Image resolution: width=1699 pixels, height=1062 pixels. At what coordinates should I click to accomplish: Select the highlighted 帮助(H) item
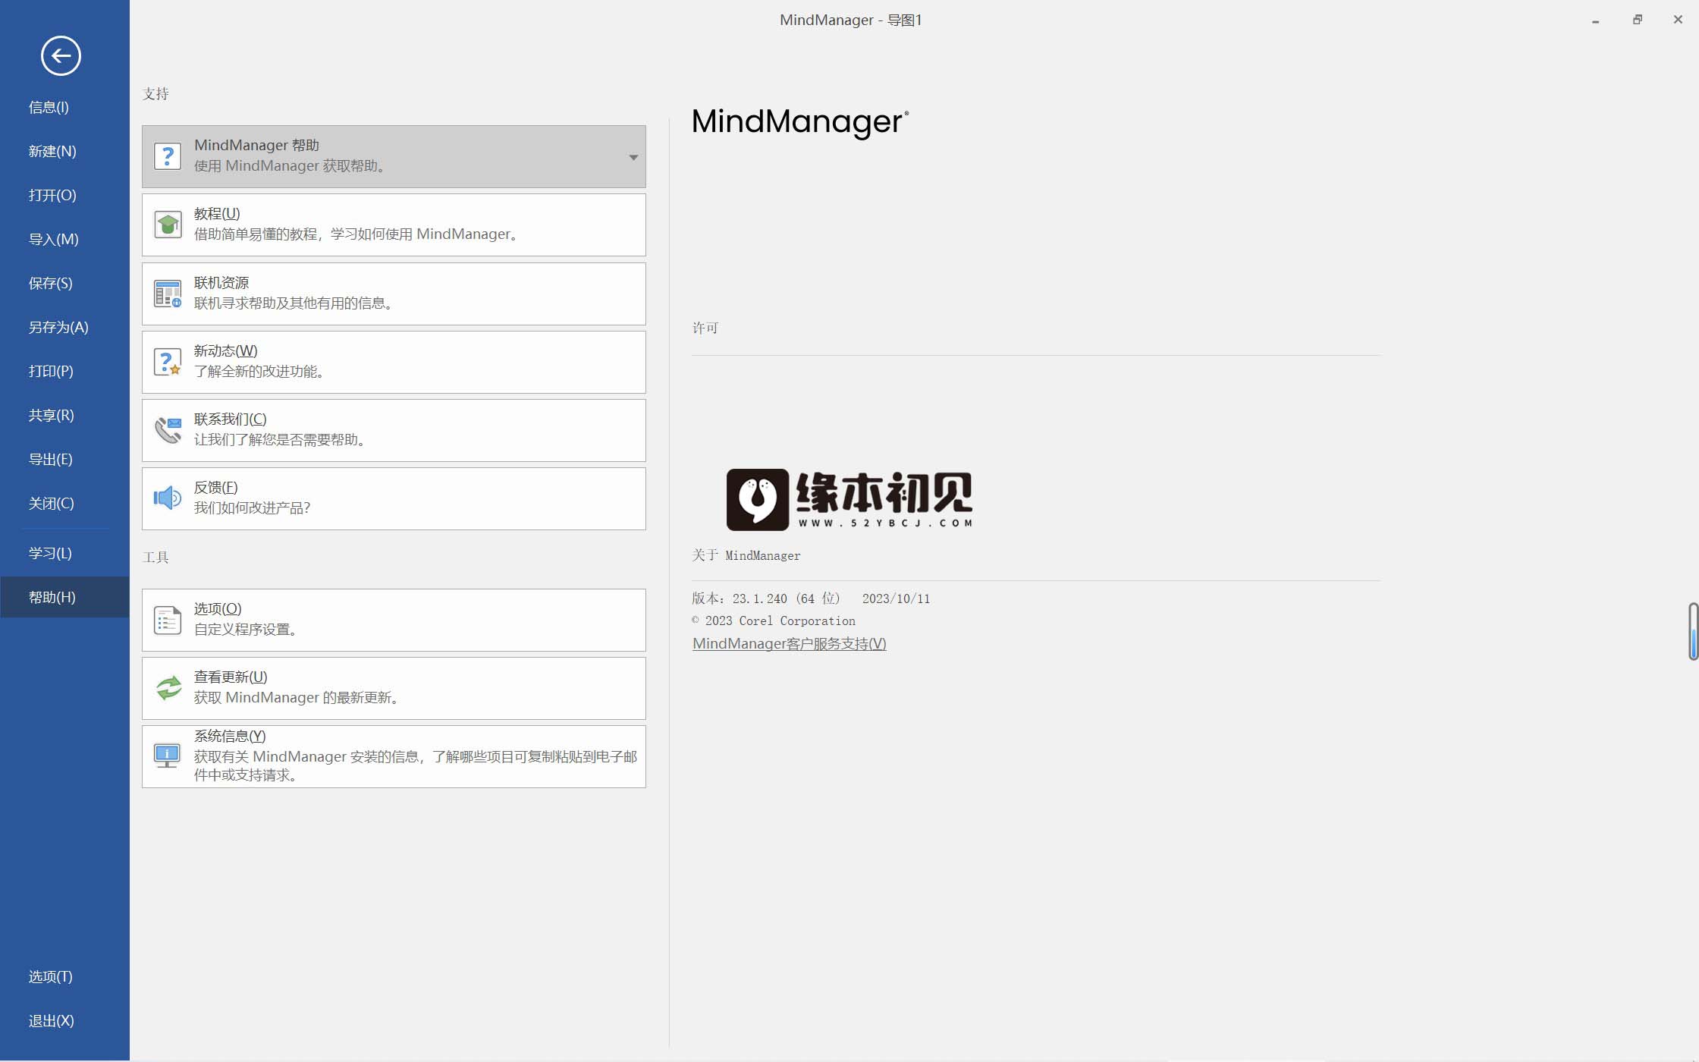pyautogui.click(x=64, y=597)
